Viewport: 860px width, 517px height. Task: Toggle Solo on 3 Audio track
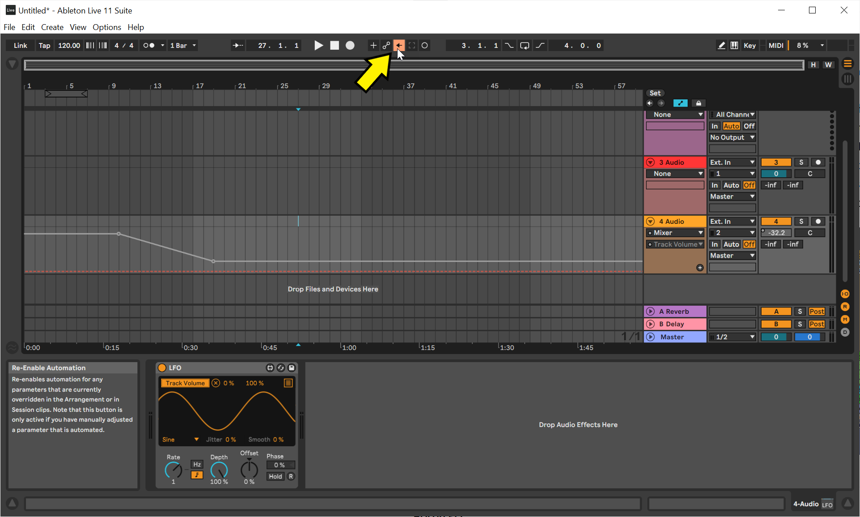click(x=801, y=162)
